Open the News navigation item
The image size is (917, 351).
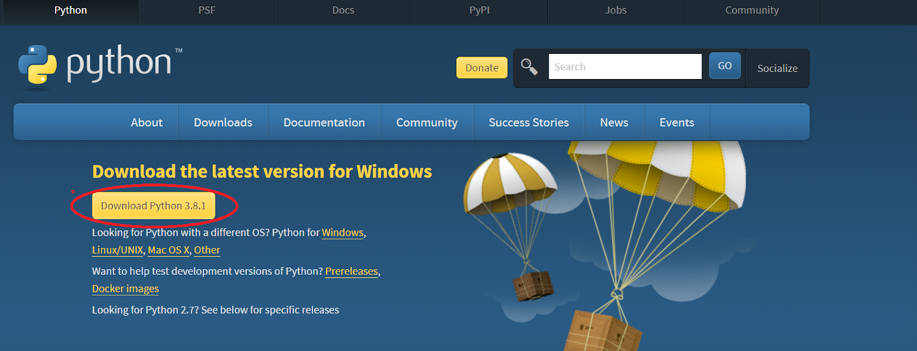[x=614, y=123]
